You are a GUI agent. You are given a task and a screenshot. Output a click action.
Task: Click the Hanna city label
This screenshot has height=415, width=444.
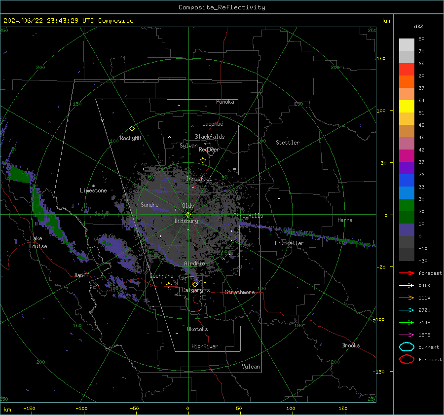[345, 220]
